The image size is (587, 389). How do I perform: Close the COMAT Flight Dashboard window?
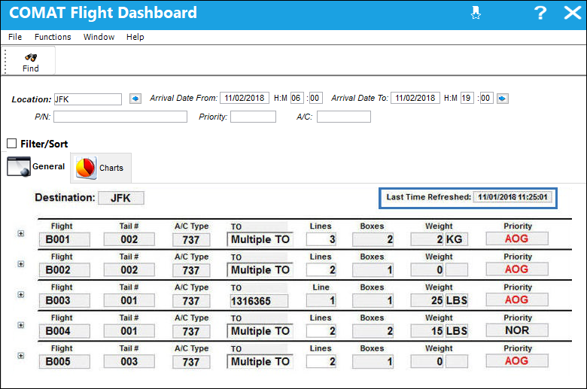point(573,13)
